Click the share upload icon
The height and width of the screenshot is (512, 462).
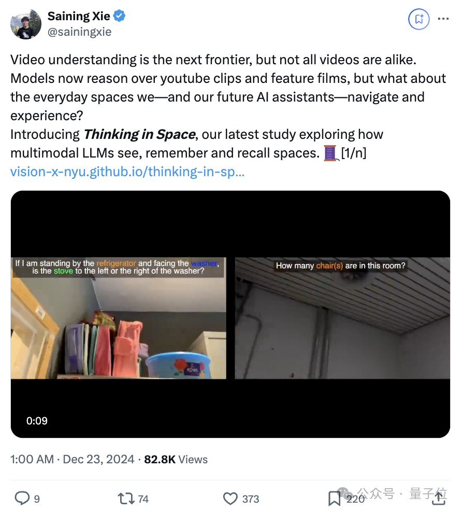tap(439, 498)
